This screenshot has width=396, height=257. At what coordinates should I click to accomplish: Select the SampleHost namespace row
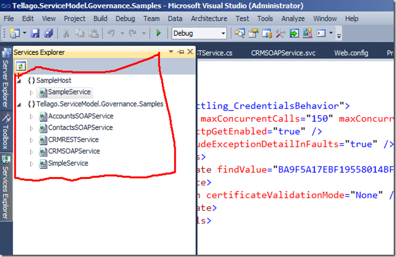pyautogui.click(x=50, y=80)
